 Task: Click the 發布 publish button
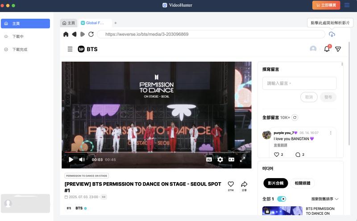328,97
